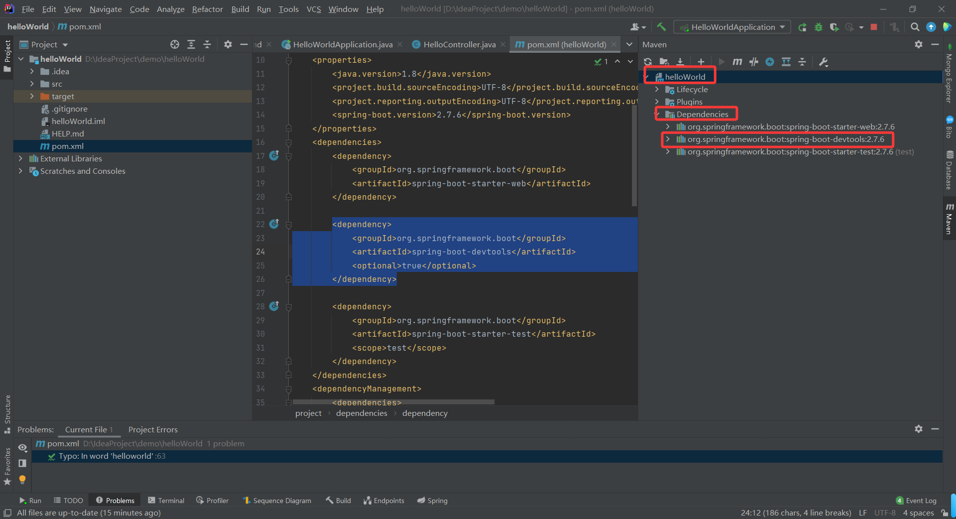Expand External Libraries node

pos(20,158)
